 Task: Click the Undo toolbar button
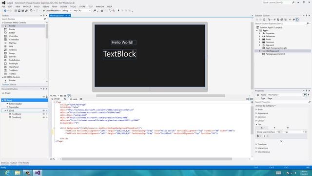click(x=31, y=11)
